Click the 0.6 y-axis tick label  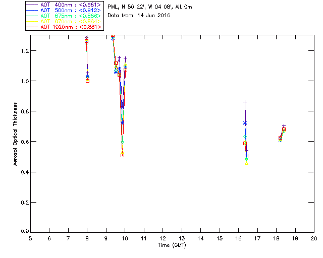pos(25,142)
